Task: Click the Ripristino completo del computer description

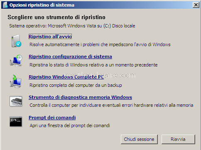Action: (76, 85)
